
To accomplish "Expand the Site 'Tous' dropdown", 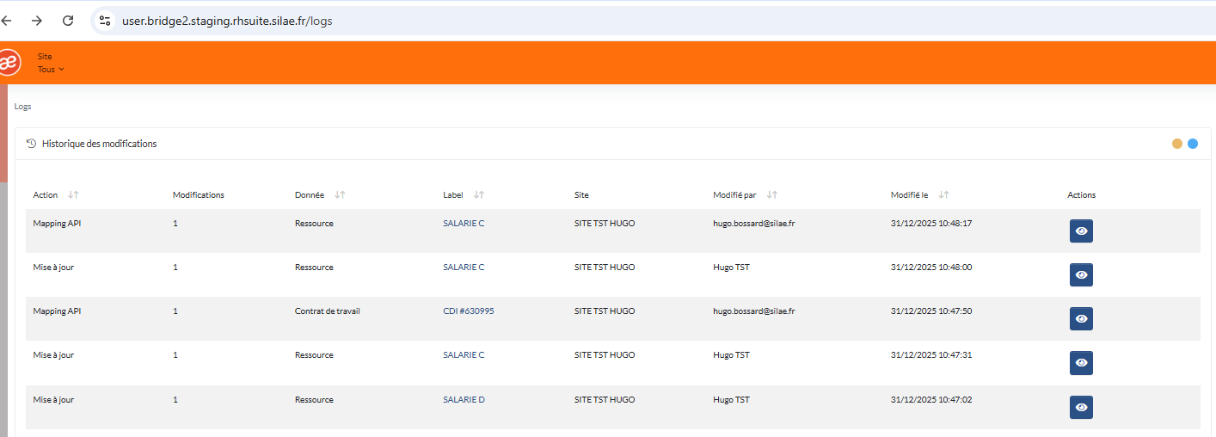I will (x=51, y=70).
